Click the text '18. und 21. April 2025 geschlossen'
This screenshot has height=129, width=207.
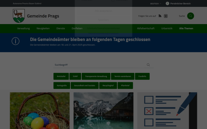click(78, 45)
